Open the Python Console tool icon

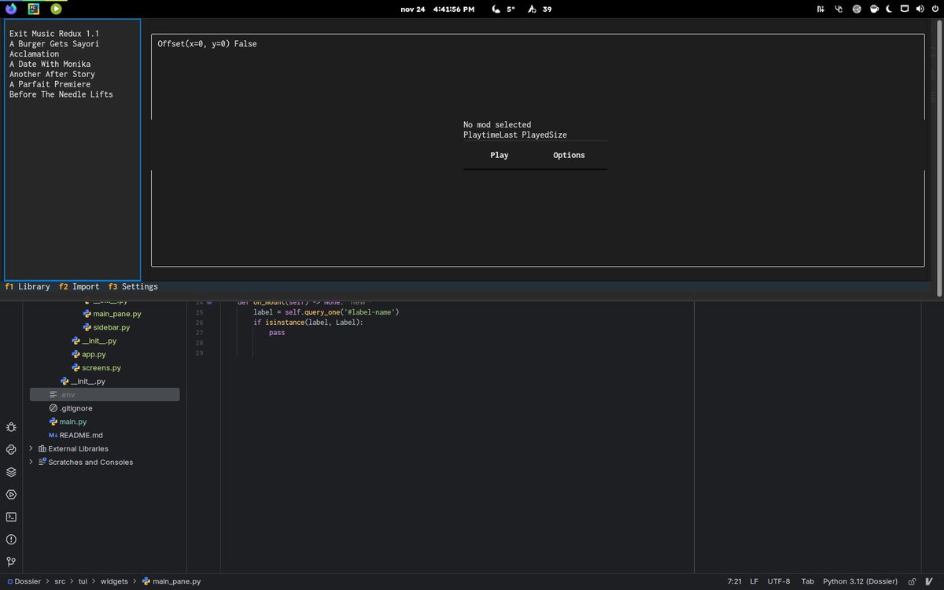(11, 449)
